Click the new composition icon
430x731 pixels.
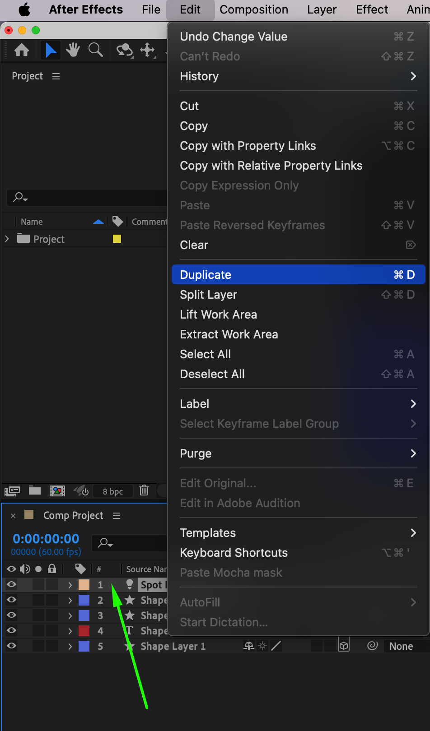[x=57, y=490]
